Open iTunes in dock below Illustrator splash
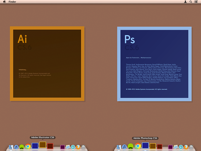 click(16, 147)
